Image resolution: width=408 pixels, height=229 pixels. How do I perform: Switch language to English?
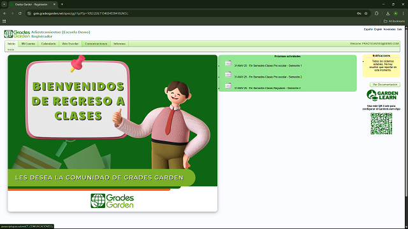click(378, 29)
